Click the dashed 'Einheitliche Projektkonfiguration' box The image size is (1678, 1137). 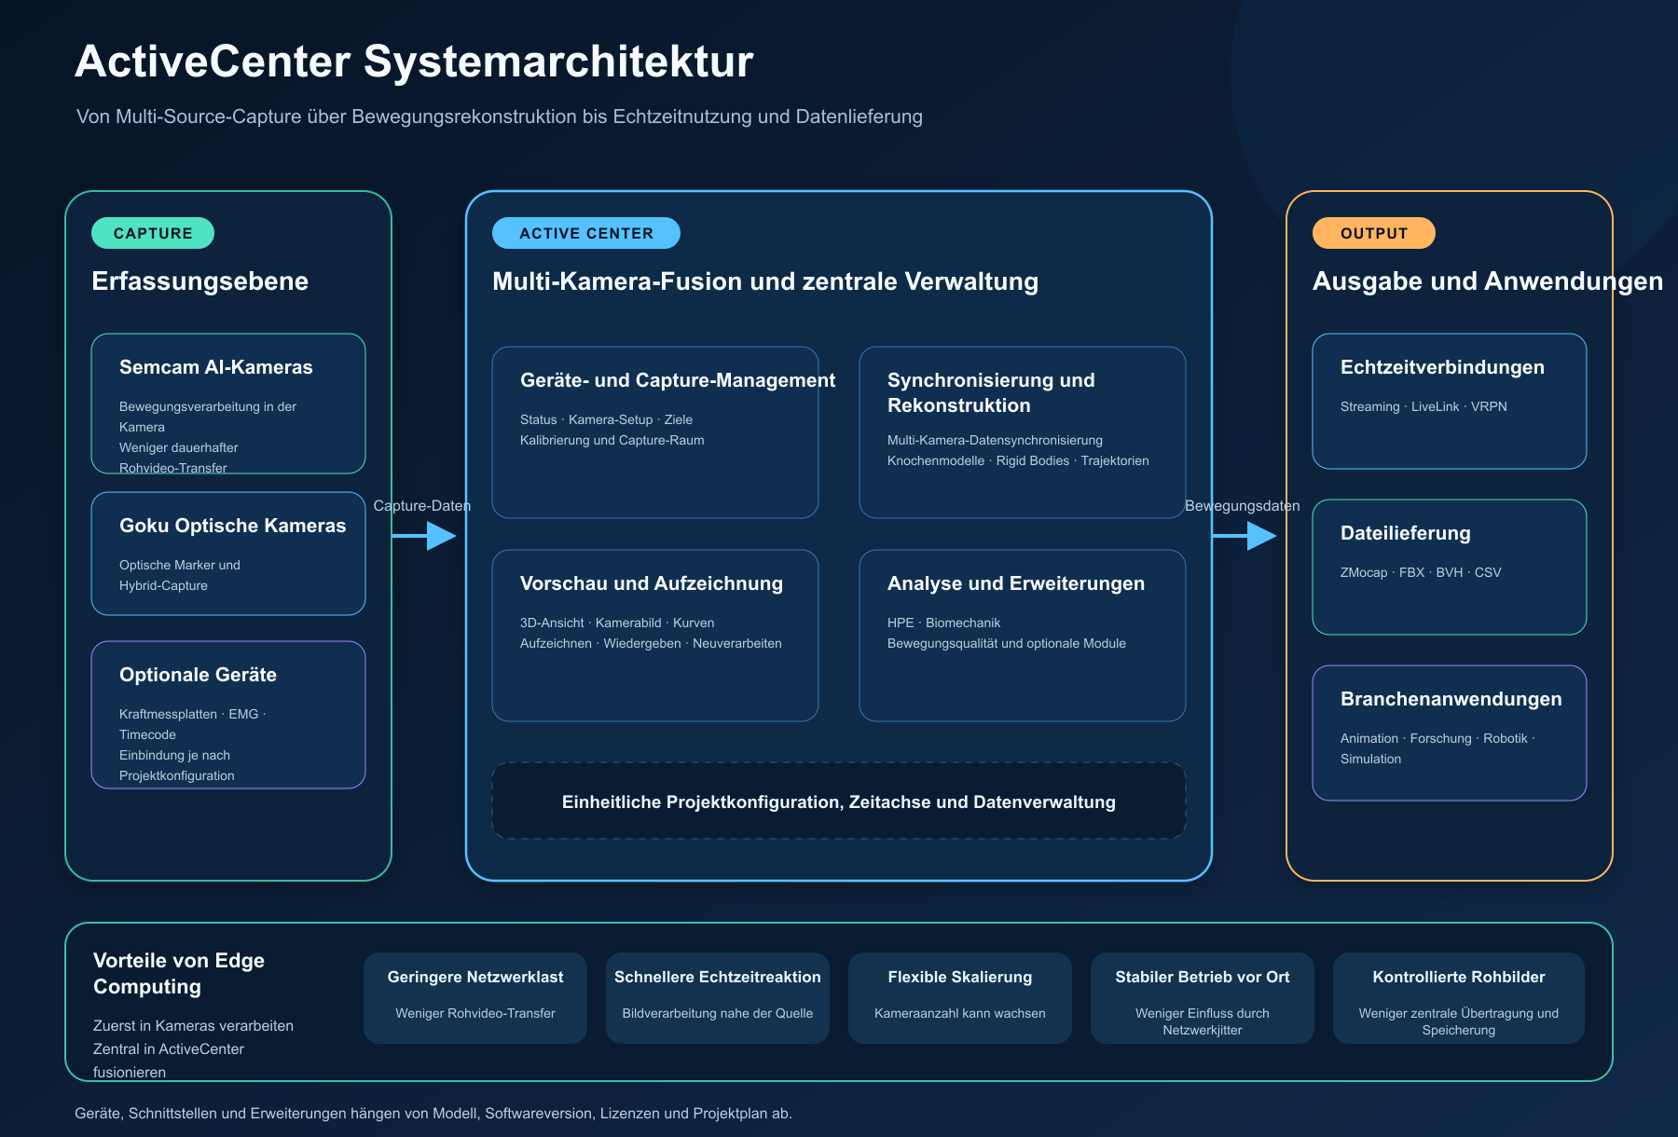[839, 801]
